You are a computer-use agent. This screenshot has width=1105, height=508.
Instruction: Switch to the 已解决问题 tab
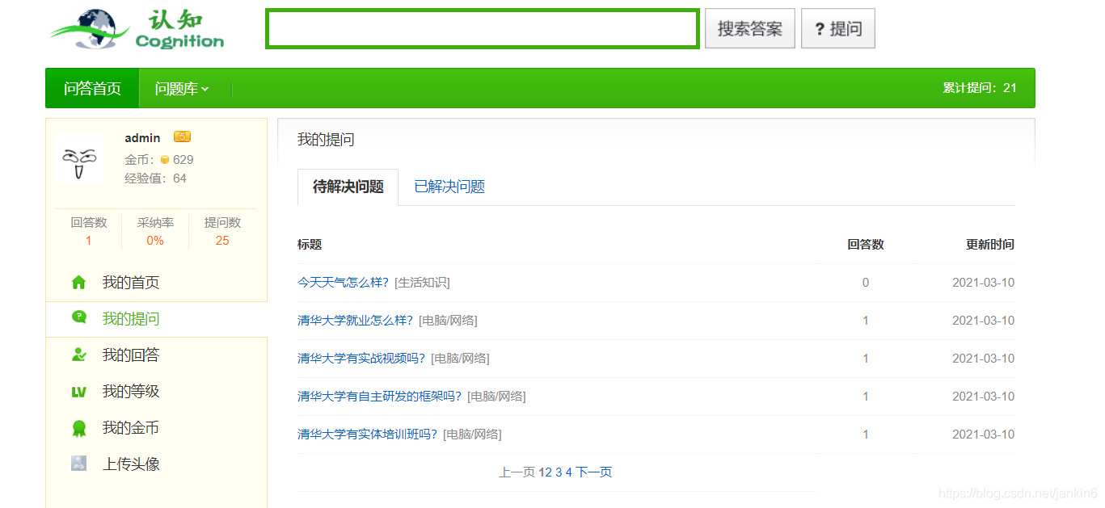pos(448,187)
